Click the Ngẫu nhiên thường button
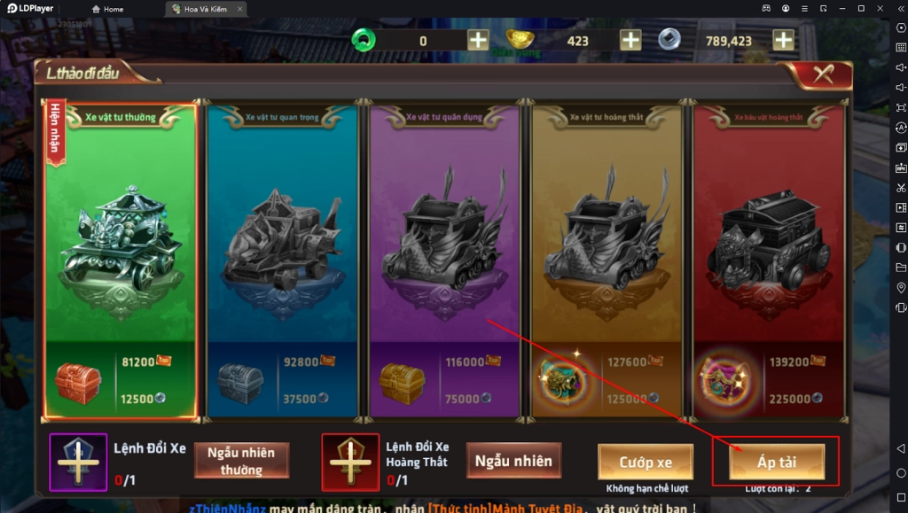The height and width of the screenshot is (513, 908). [x=241, y=461]
